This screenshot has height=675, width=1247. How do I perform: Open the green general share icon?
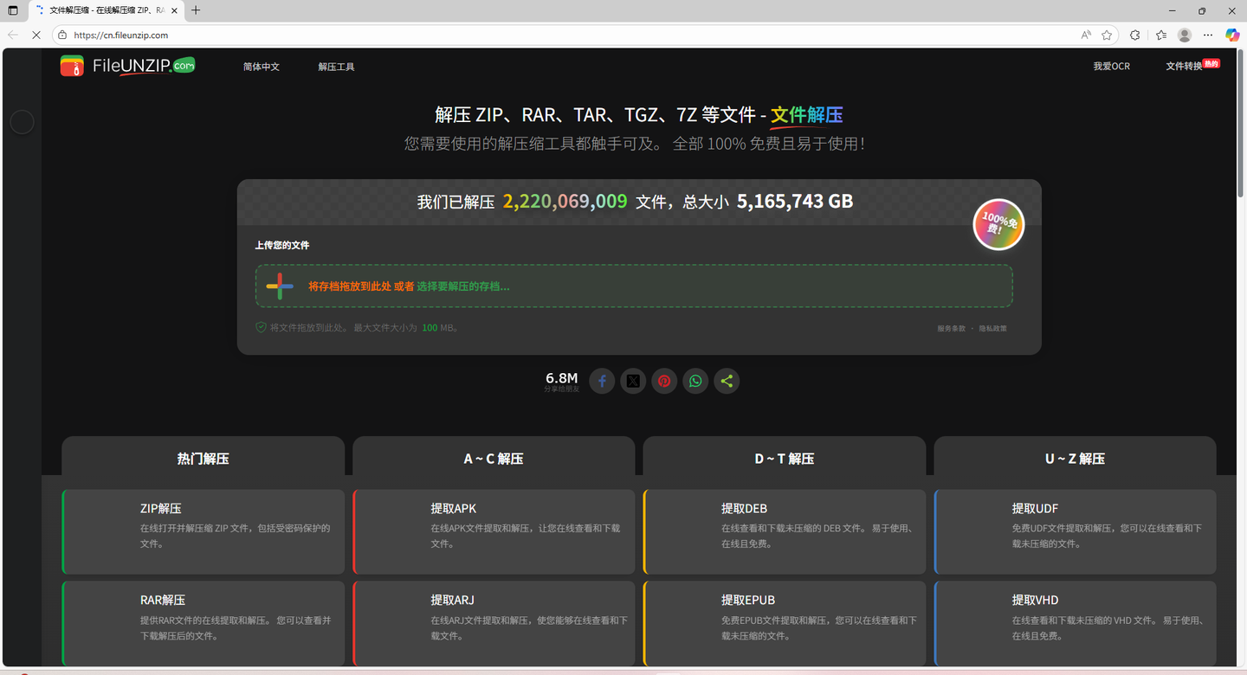[x=727, y=381]
